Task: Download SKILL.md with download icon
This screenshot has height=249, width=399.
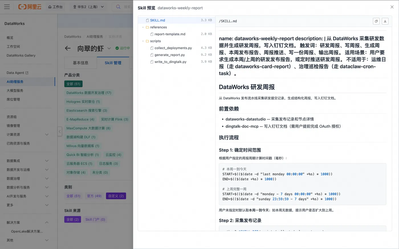Action: (x=385, y=21)
